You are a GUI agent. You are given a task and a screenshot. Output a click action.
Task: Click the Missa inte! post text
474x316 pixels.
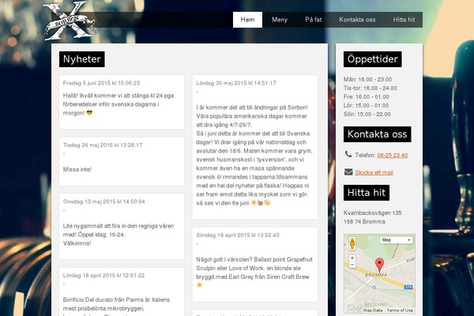[x=77, y=169]
